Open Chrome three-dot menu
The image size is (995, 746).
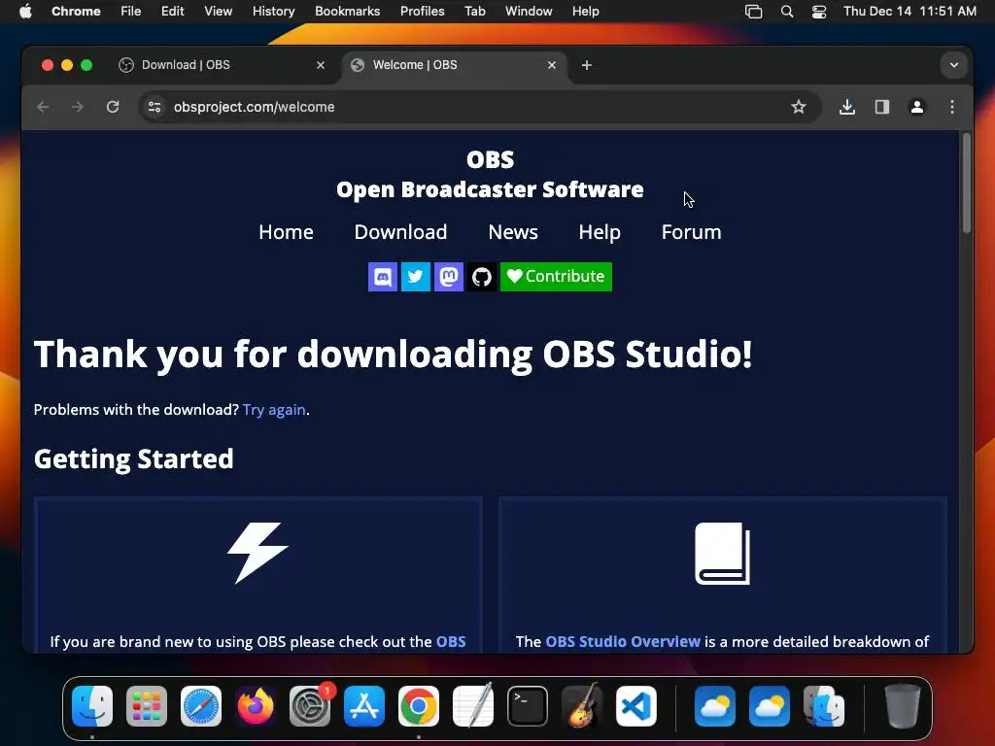click(952, 107)
